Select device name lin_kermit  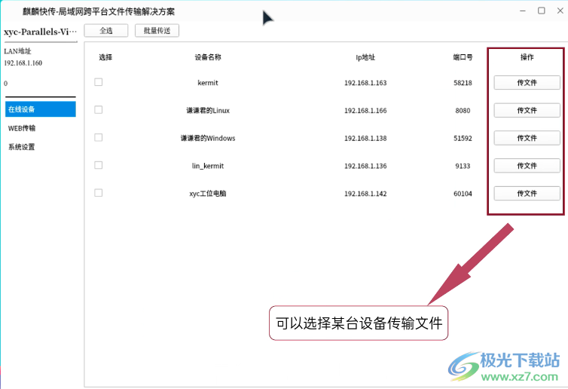pos(208,166)
